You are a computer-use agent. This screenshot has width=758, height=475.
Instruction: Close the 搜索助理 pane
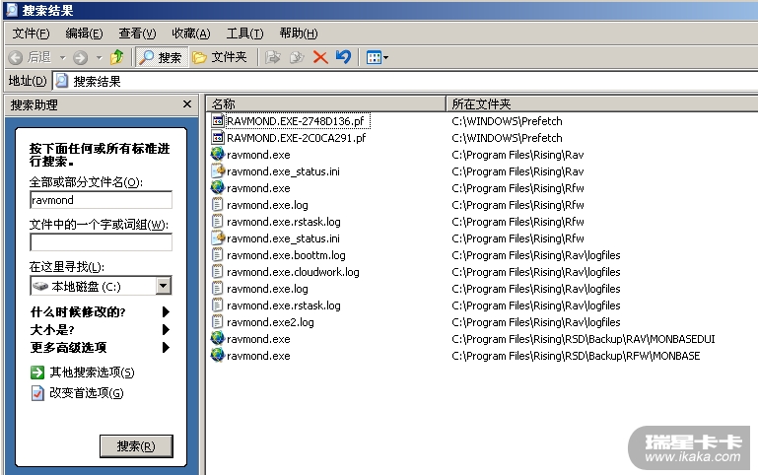[x=187, y=104]
